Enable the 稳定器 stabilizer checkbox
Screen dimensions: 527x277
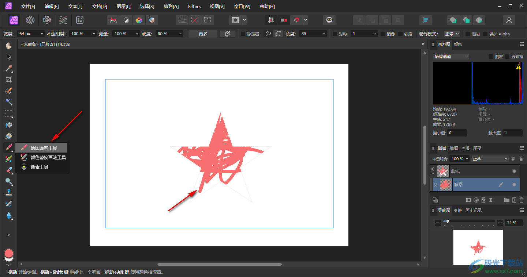coord(243,34)
